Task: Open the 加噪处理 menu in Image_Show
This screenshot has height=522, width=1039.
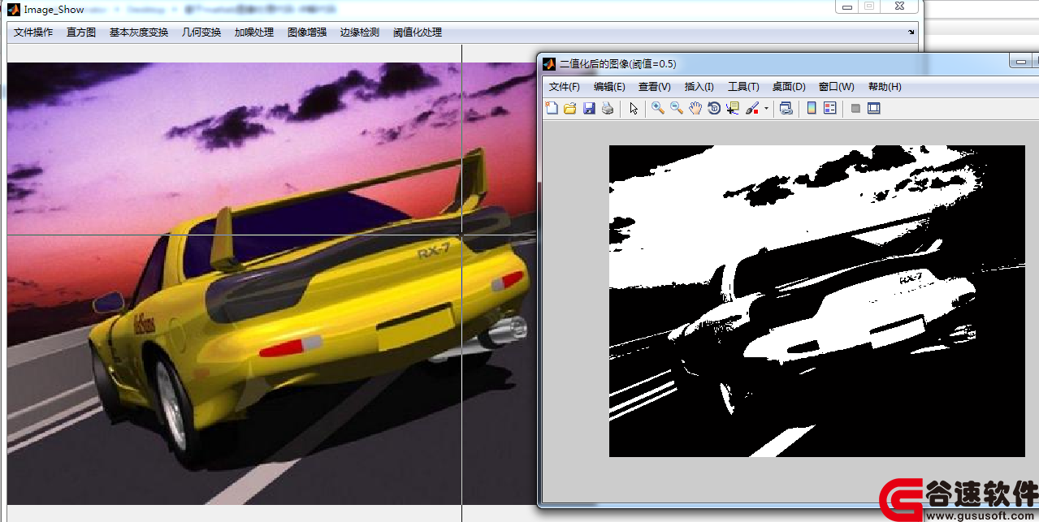Action: coord(254,32)
